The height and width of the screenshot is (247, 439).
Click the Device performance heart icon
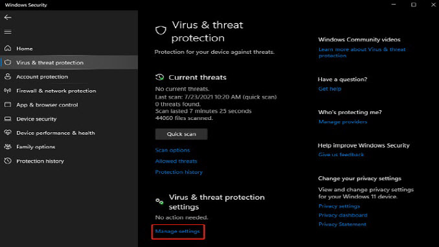tap(8, 132)
